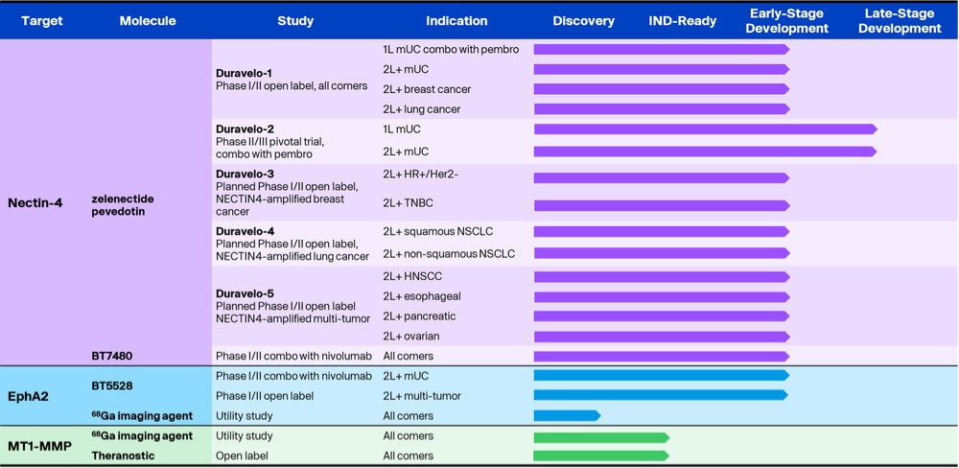Select the Nectin-4 target label

35,202
